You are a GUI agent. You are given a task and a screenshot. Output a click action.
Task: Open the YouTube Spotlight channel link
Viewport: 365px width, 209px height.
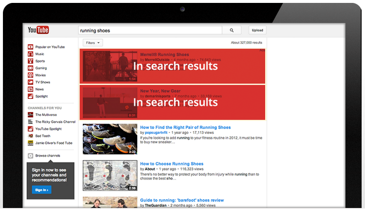(48, 129)
